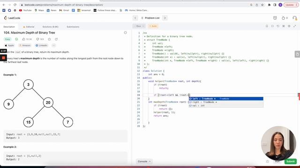The image size is (300, 168).
Task: Click the Easy difficulty badge
Action: pyautogui.click(x=7, y=39)
